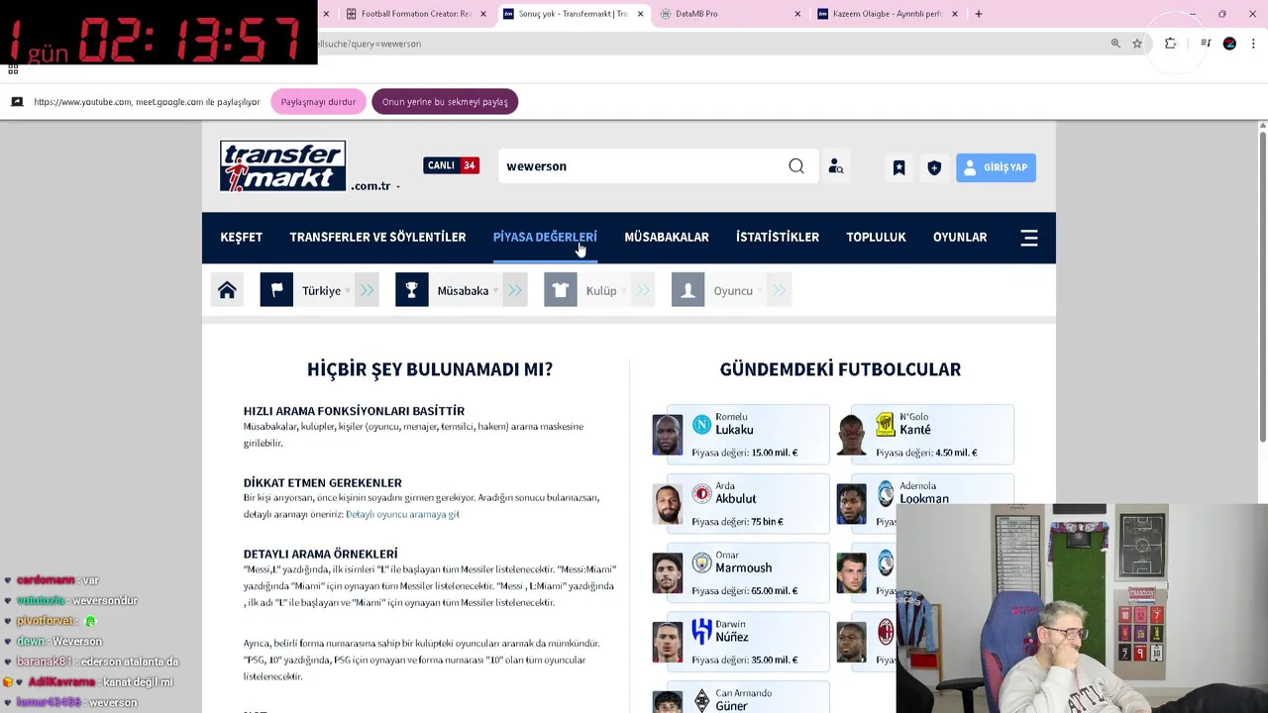Open Omar Marmoush player link
1268x713 pixels.
tap(743, 562)
